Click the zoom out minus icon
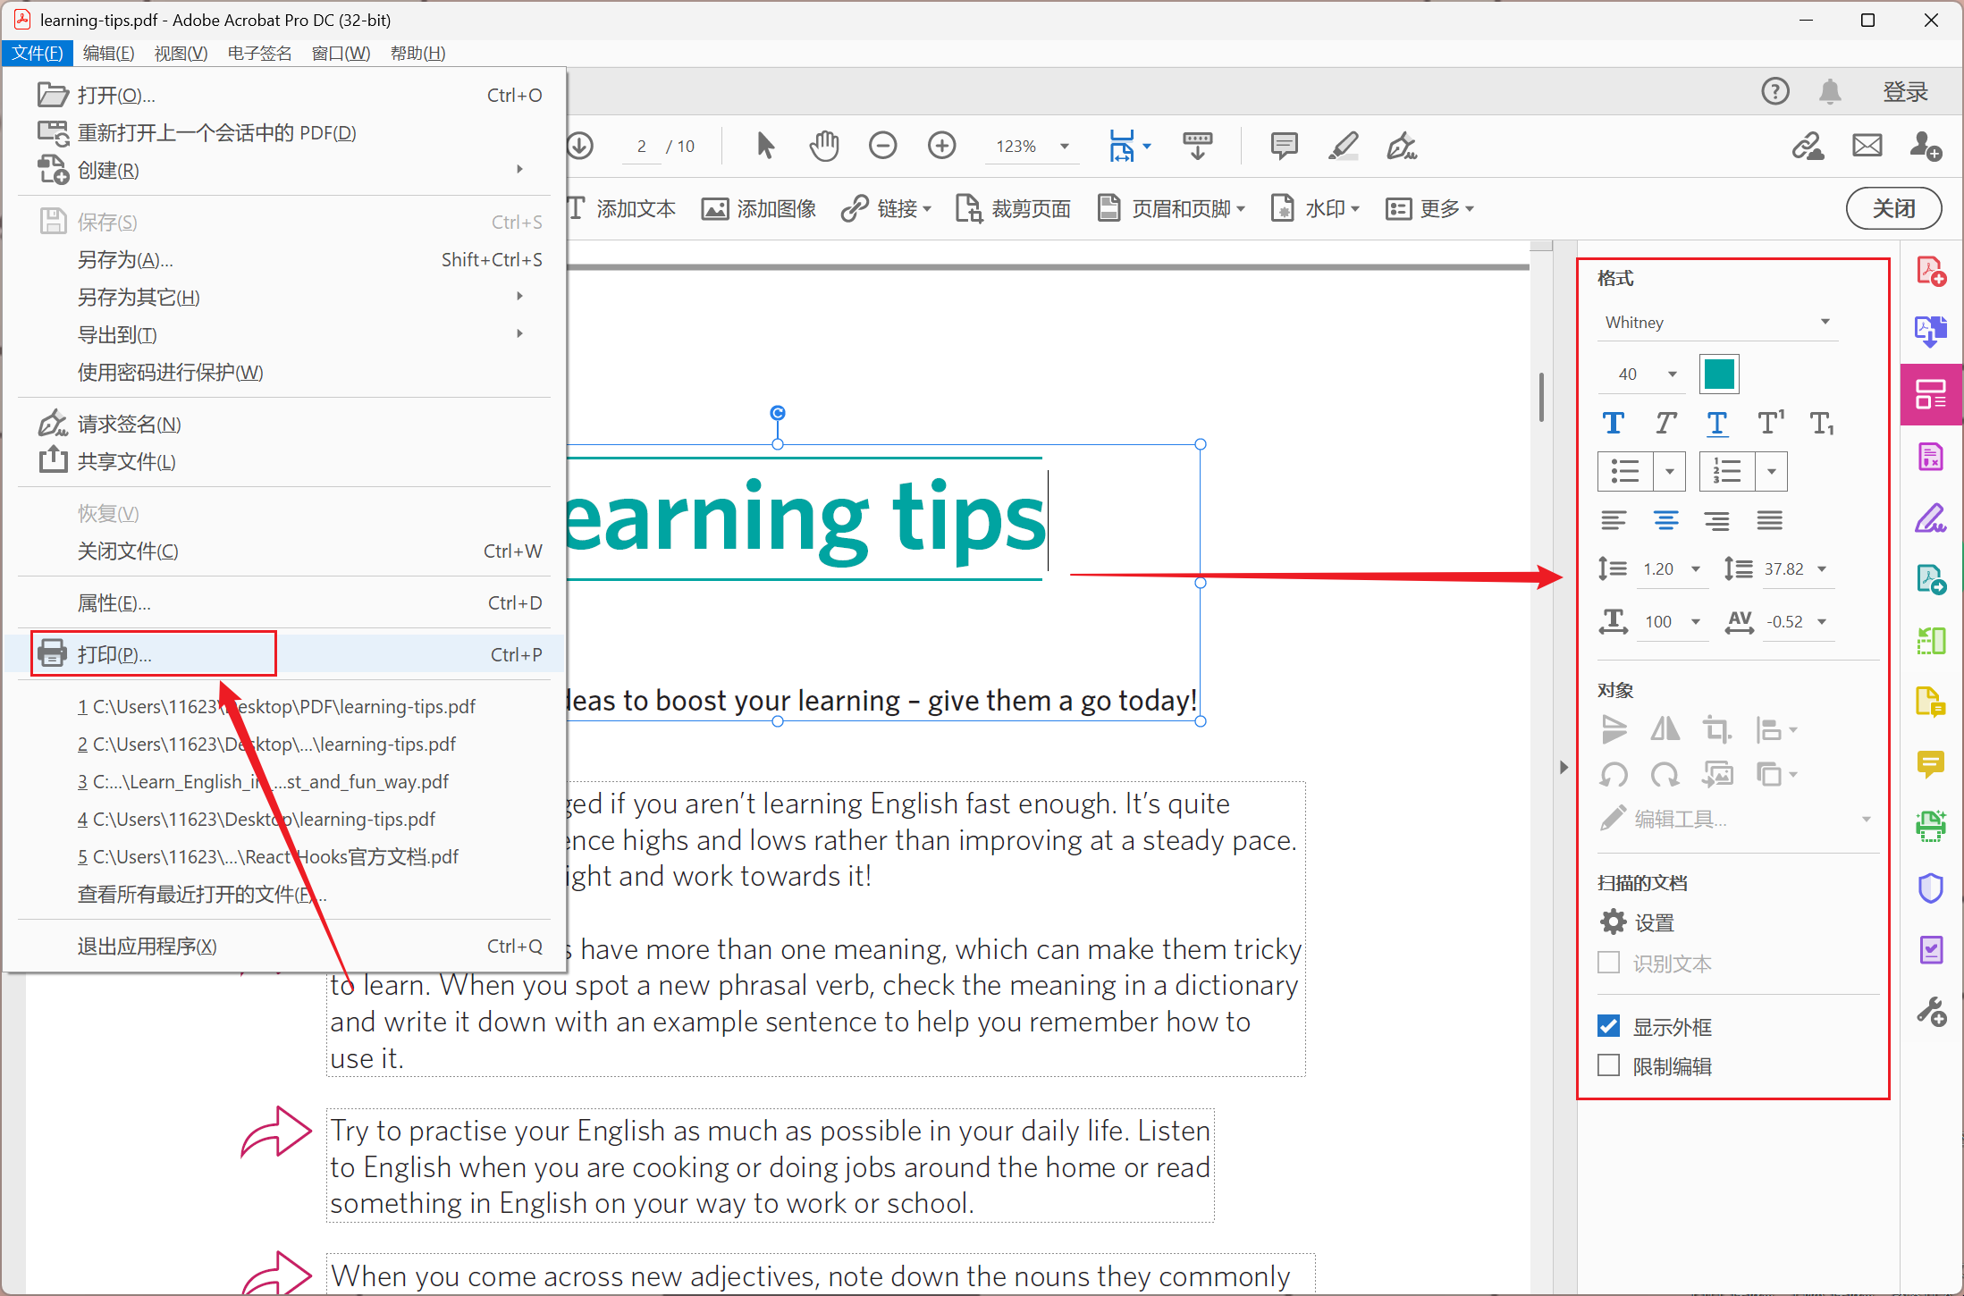Viewport: 1964px width, 1296px height. pyautogui.click(x=882, y=146)
